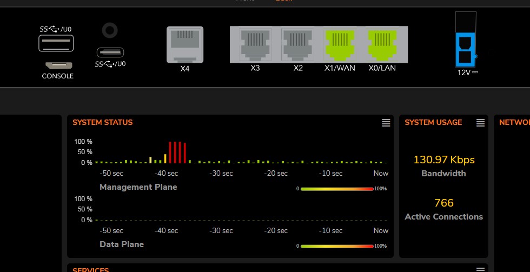Click the standalone X4 port icon
The width and height of the screenshot is (530, 272).
[185, 44]
